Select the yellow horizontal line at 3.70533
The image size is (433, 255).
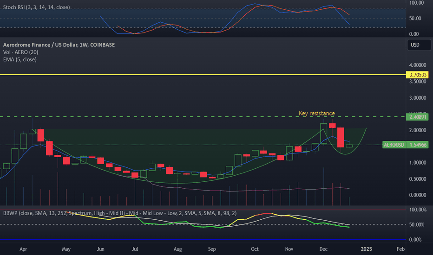[203, 75]
